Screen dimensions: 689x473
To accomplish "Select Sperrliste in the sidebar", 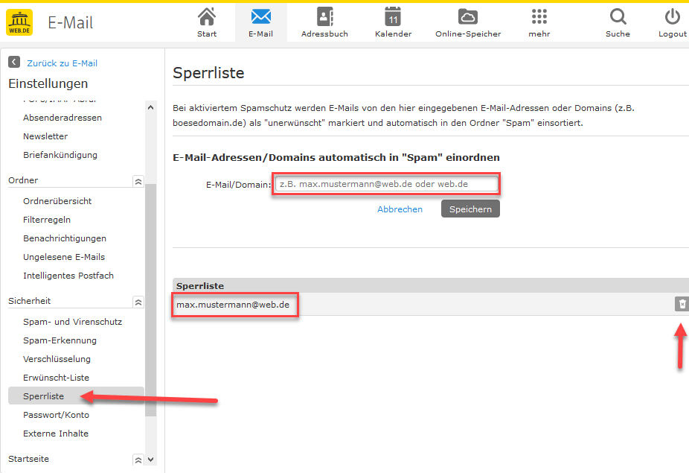I will click(x=76, y=396).
